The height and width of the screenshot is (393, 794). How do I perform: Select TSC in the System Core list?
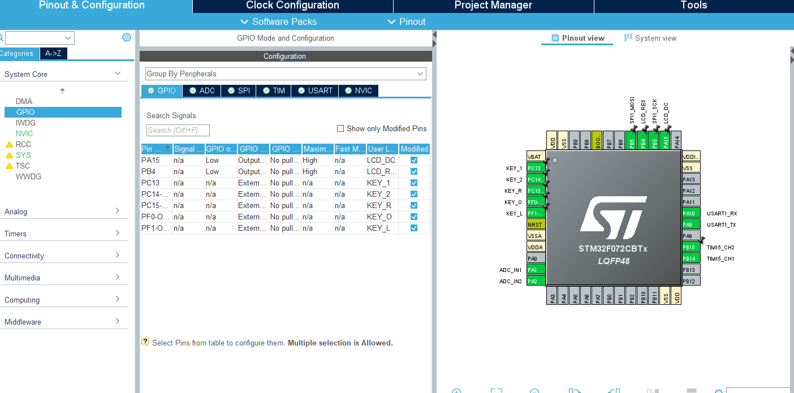click(23, 166)
